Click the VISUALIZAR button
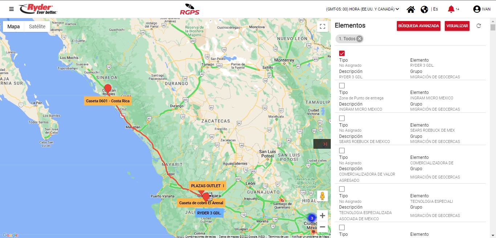Screen dimensions: 496x238 [x=457, y=26]
